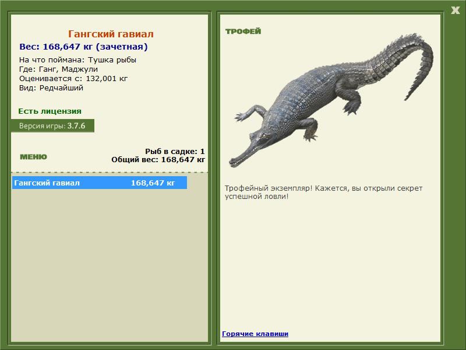Click the 'Есть лицензия' label

[50, 111]
